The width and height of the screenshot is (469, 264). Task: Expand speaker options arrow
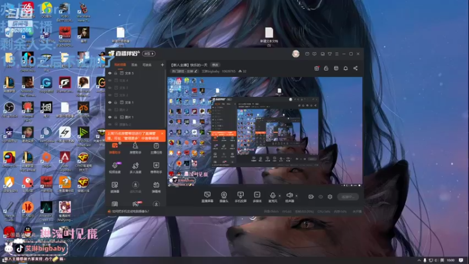(297, 196)
